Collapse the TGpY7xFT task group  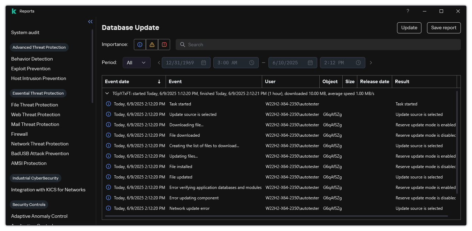(x=107, y=93)
